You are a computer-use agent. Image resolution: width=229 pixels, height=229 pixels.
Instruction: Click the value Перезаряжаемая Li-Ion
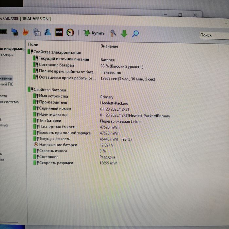pyautogui.click(x=120, y=121)
